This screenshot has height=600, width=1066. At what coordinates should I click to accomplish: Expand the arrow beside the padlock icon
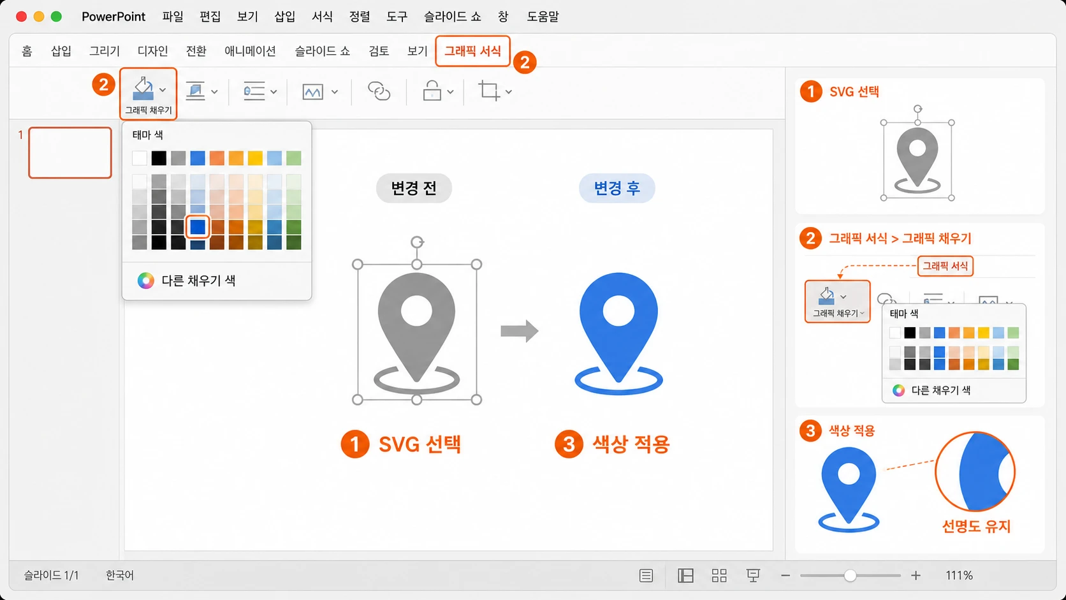pyautogui.click(x=450, y=92)
